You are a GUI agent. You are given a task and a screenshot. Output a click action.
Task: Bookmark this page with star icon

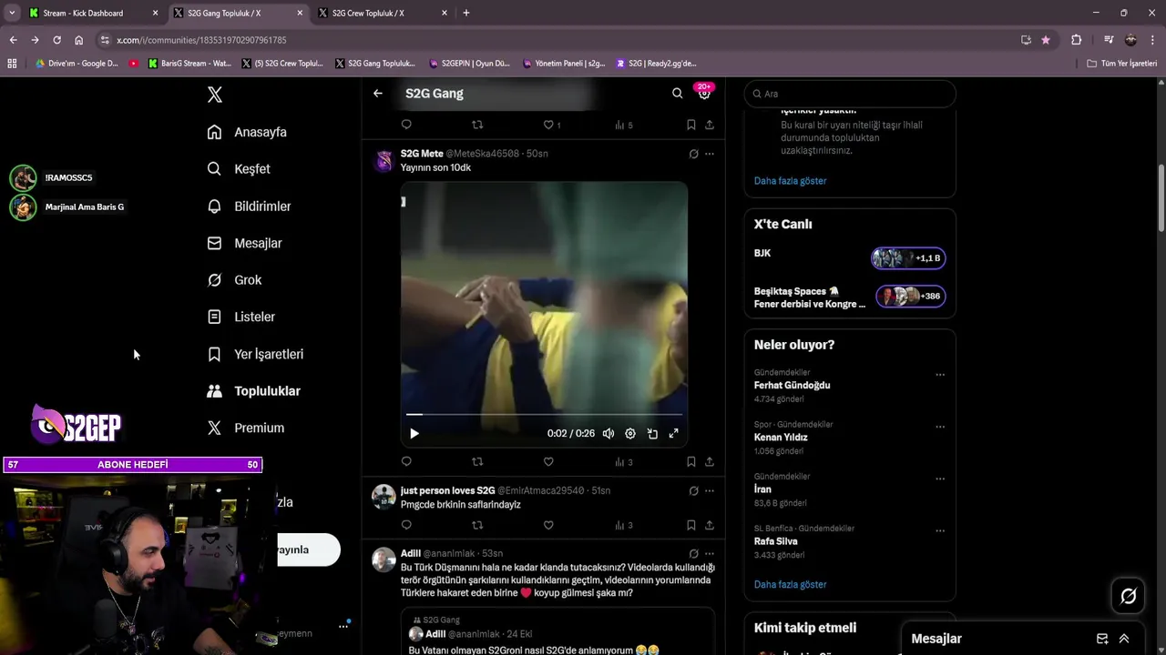coord(1046,40)
